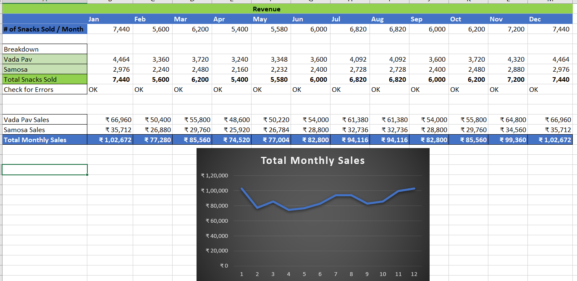
Task: Click Samosa Sales November ₹ 34,560
Action: point(508,130)
